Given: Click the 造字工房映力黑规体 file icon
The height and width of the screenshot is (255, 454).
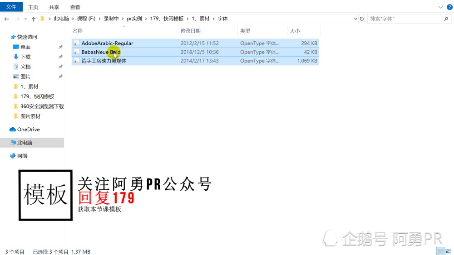Looking at the screenshot, I should tap(76, 61).
